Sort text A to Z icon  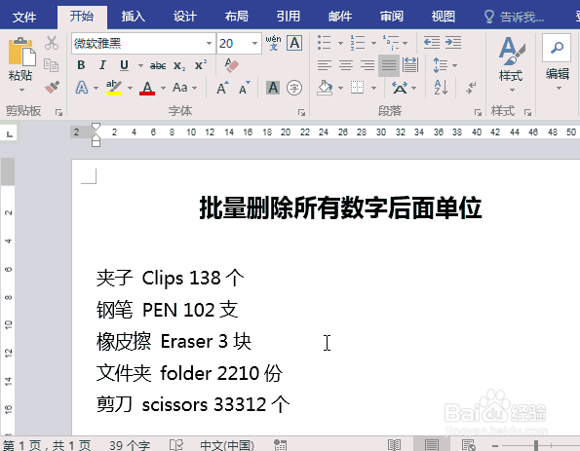pos(441,88)
